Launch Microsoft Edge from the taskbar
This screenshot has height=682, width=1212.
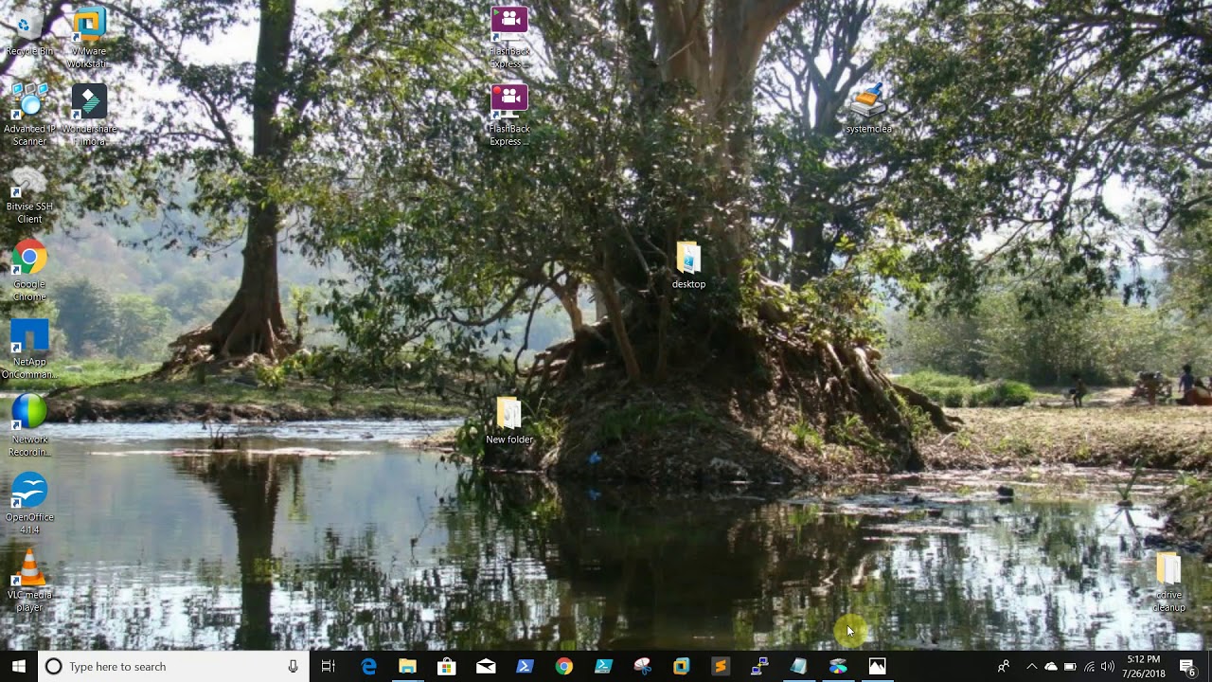[368, 667]
